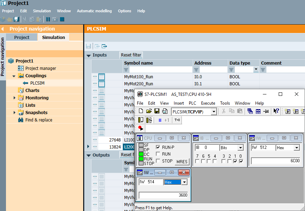The height and width of the screenshot is (211, 305).
Task: Click the stop simulation square icon
Action: click(x=62, y=20)
